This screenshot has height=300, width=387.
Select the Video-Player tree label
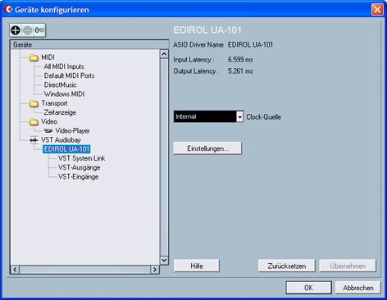[72, 131]
